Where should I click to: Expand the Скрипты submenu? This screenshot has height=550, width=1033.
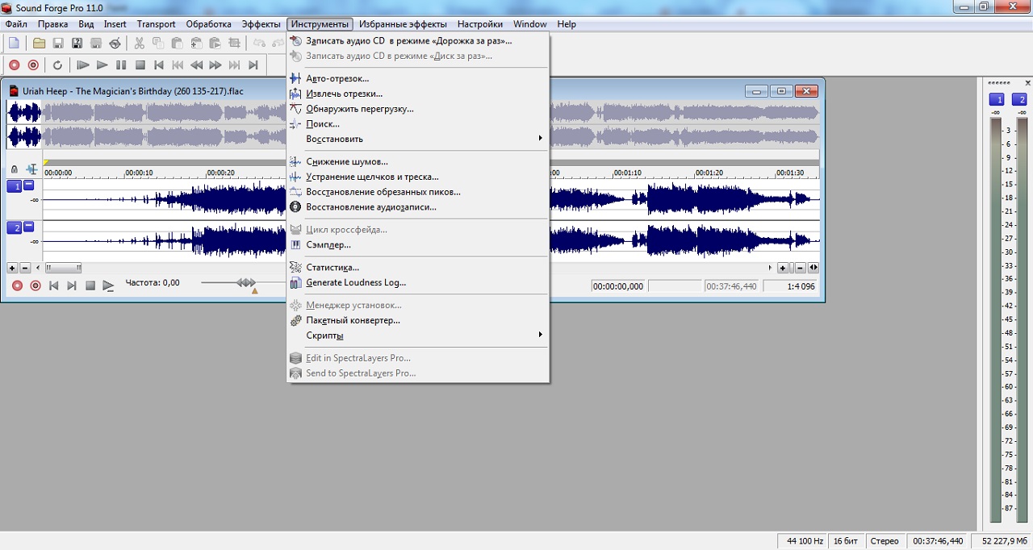[x=418, y=335]
